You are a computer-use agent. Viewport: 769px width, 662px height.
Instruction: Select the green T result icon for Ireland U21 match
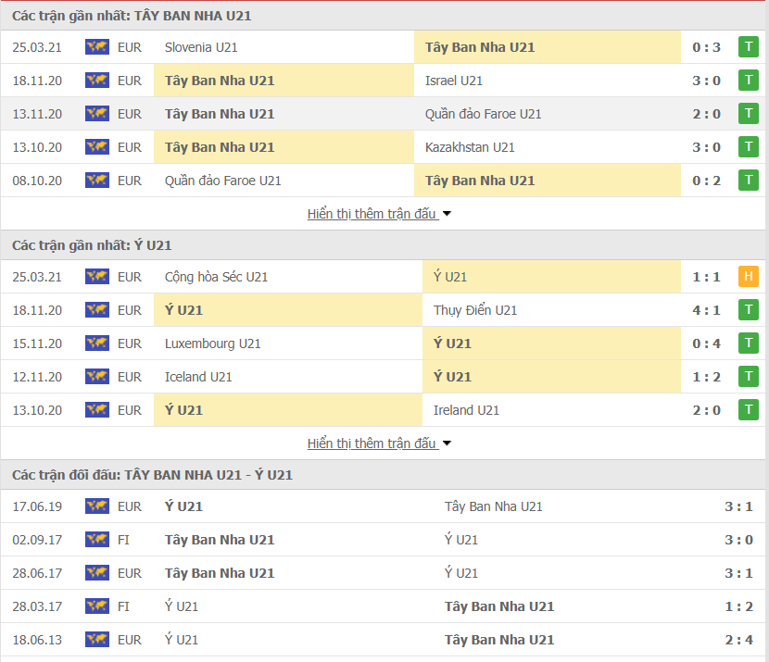click(x=749, y=409)
